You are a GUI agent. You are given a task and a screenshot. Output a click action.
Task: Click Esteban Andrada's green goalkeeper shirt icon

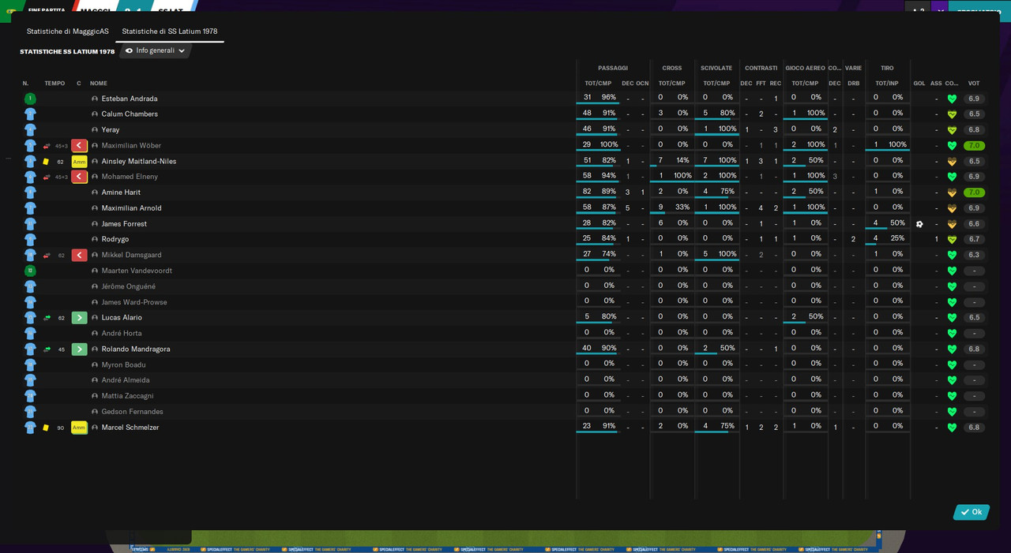[x=30, y=99]
